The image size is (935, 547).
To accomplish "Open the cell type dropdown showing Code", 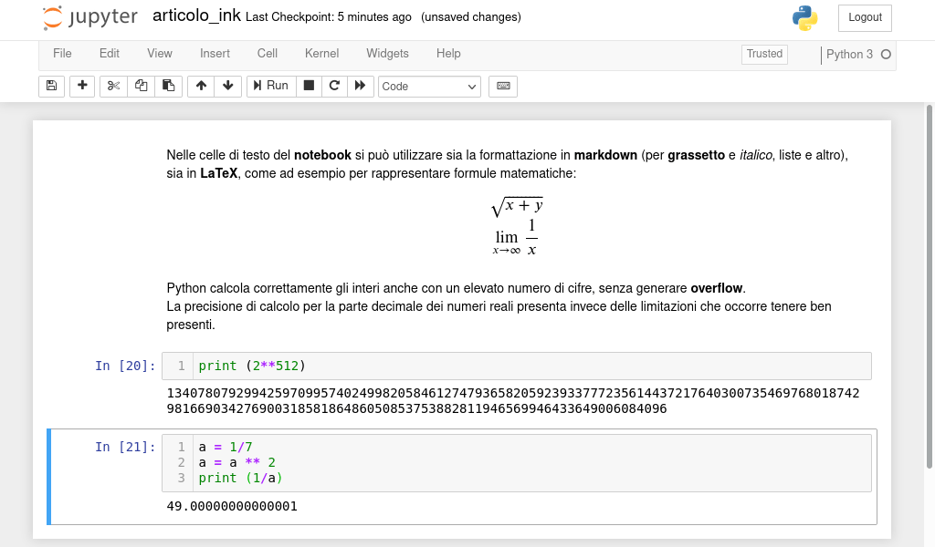I will click(429, 87).
